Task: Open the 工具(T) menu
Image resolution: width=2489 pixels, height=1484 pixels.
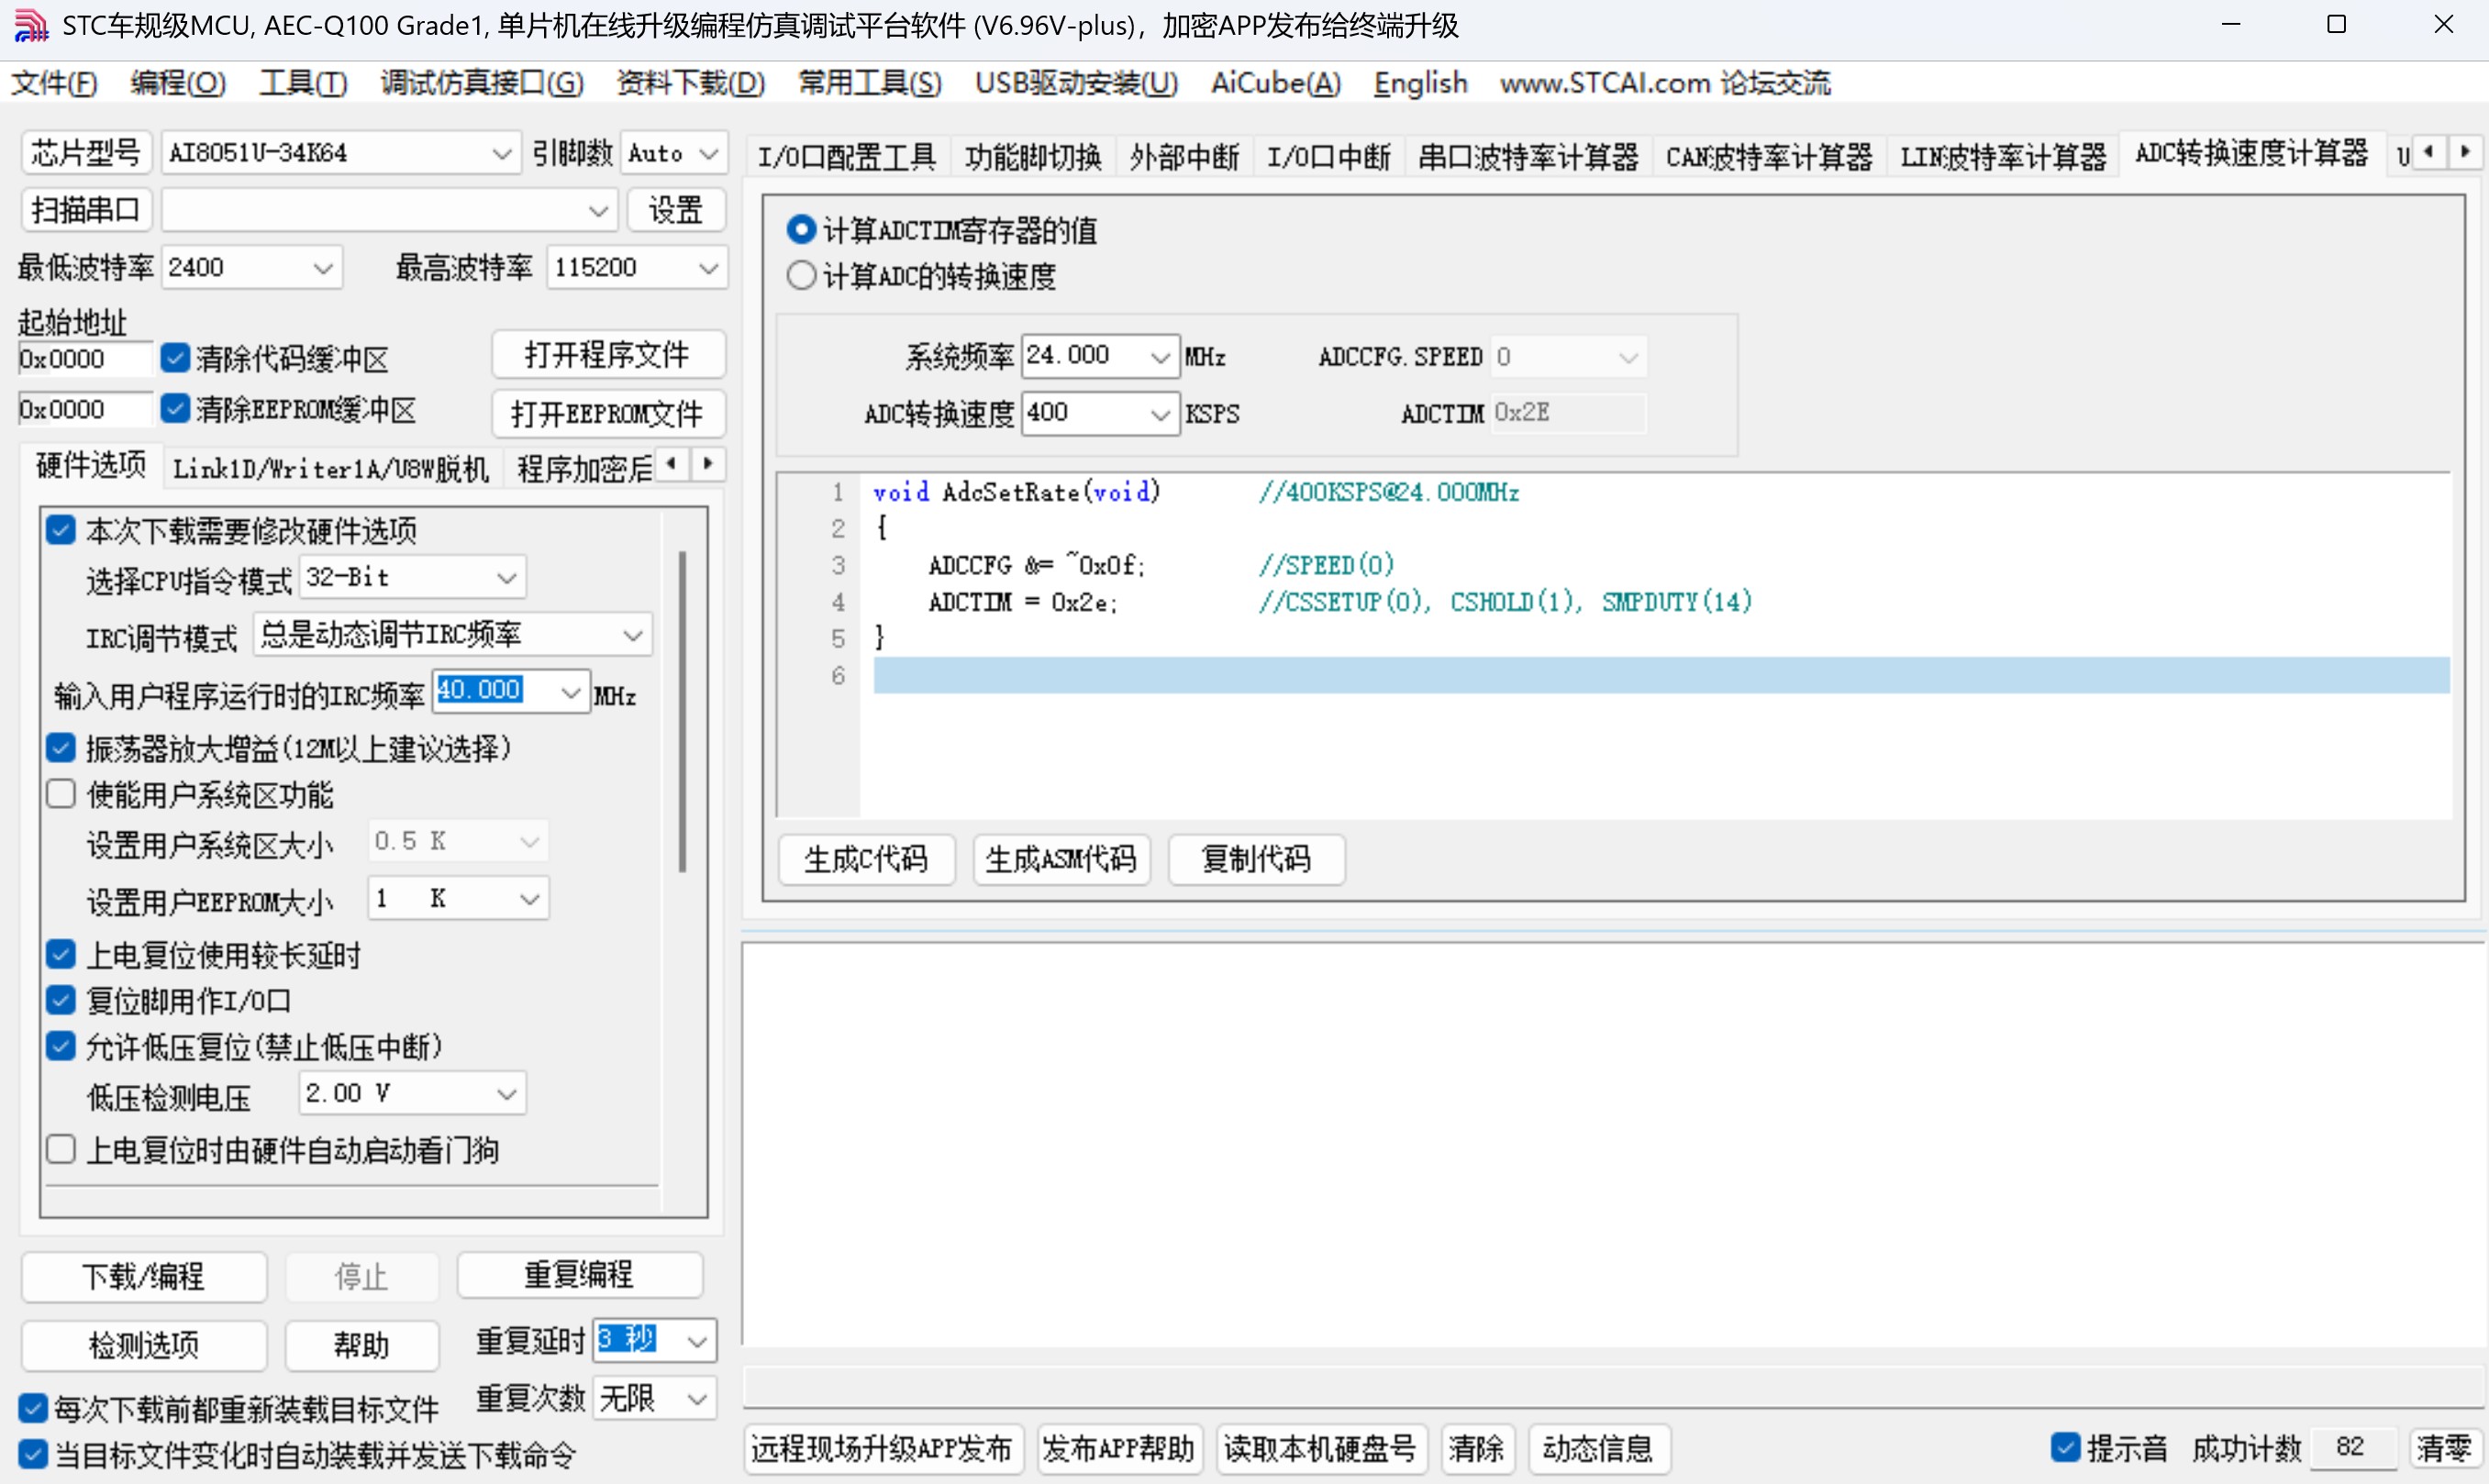Action: click(x=303, y=83)
